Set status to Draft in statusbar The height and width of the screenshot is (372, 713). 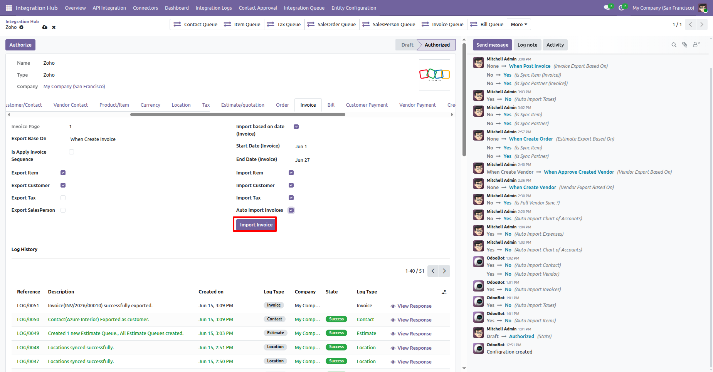407,45
